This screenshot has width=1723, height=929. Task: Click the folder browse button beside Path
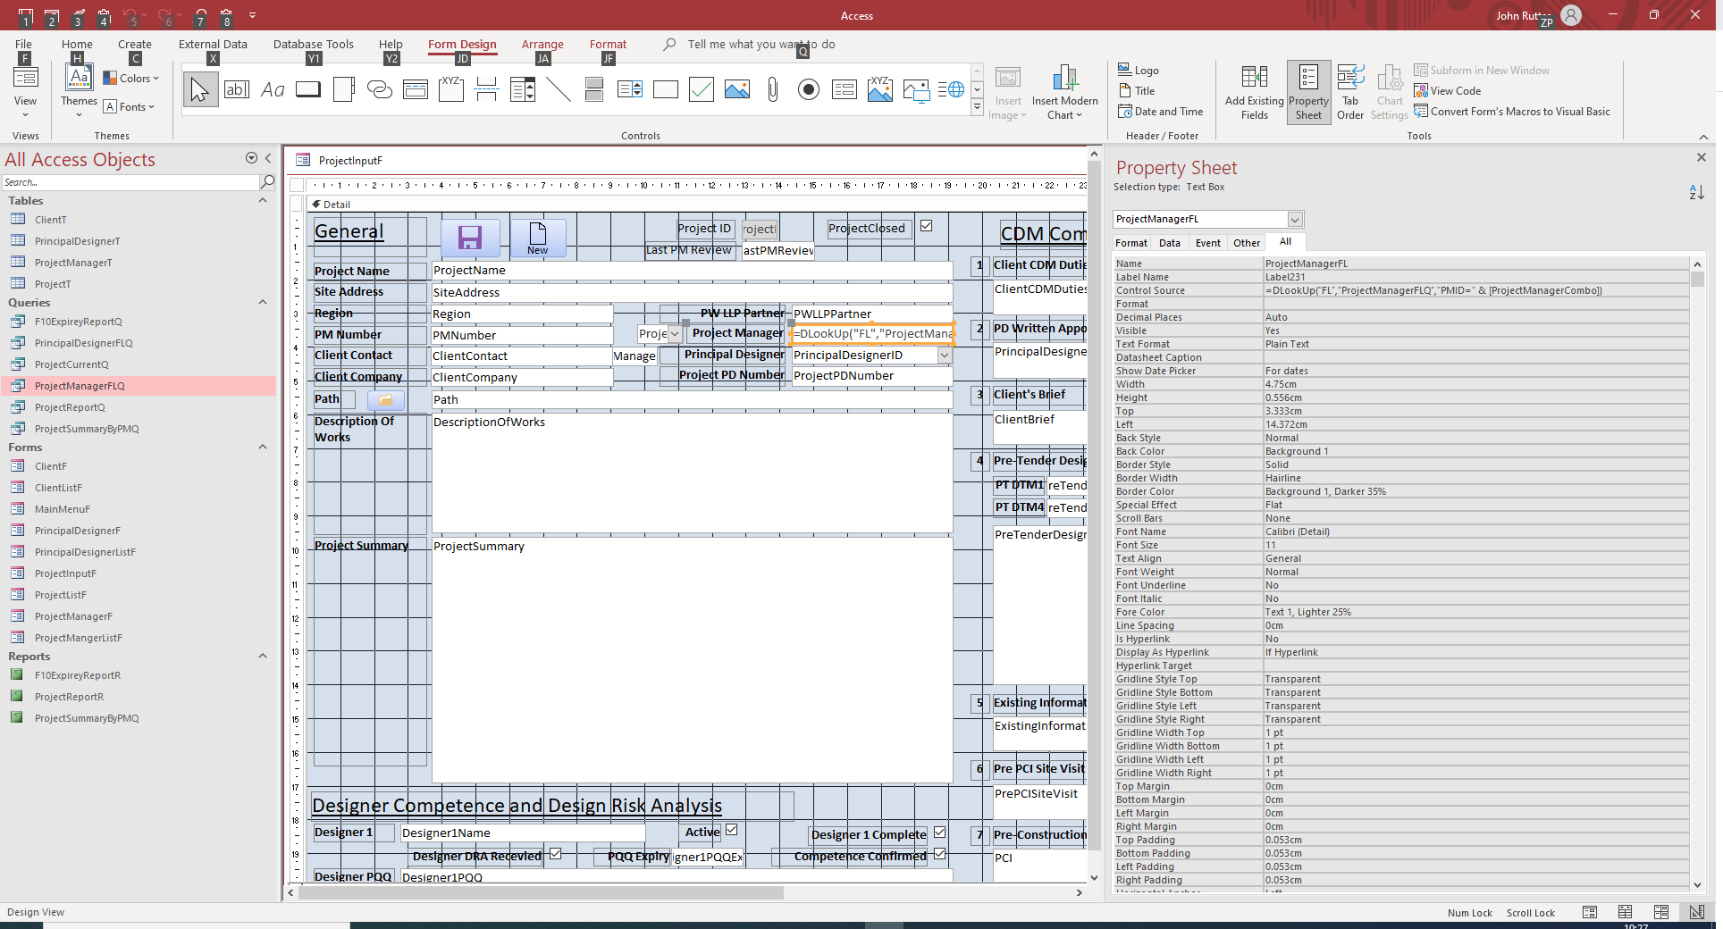386,400
